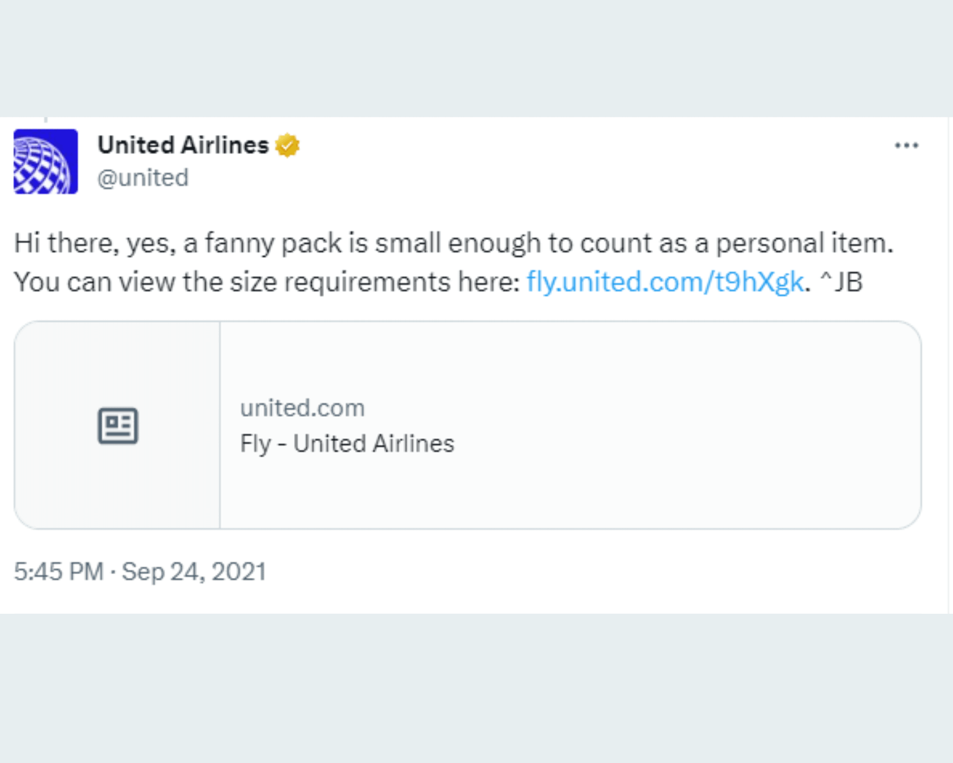Click the words "personal item" in tweet

point(804,243)
